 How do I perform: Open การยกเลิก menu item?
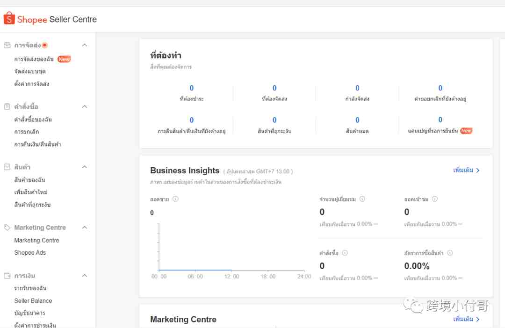click(x=26, y=132)
